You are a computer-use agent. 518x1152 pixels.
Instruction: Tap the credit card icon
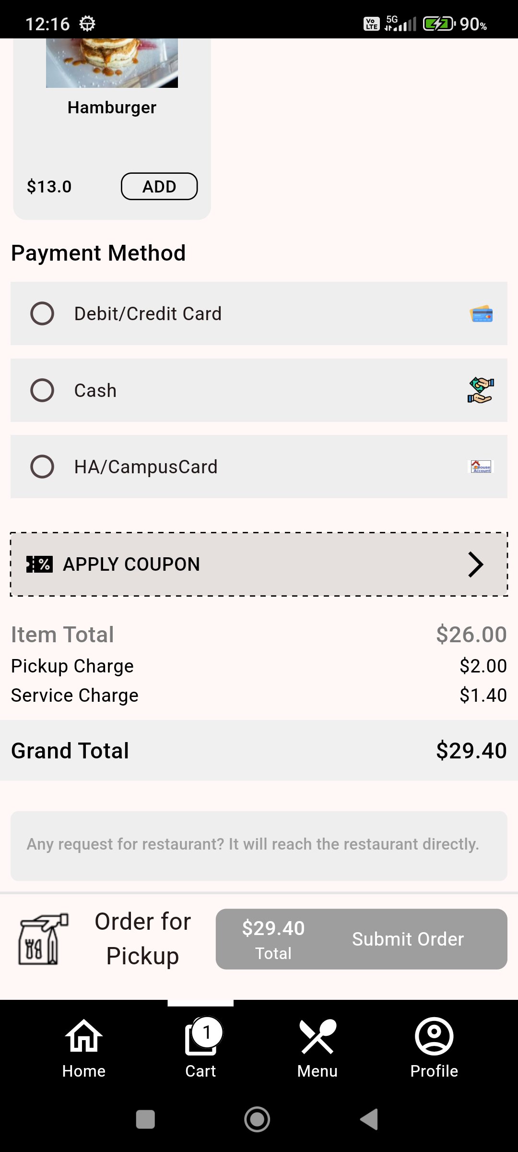pos(481,314)
